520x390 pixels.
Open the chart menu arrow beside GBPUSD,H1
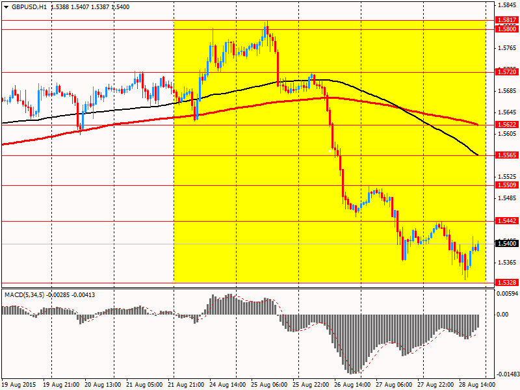coord(6,7)
